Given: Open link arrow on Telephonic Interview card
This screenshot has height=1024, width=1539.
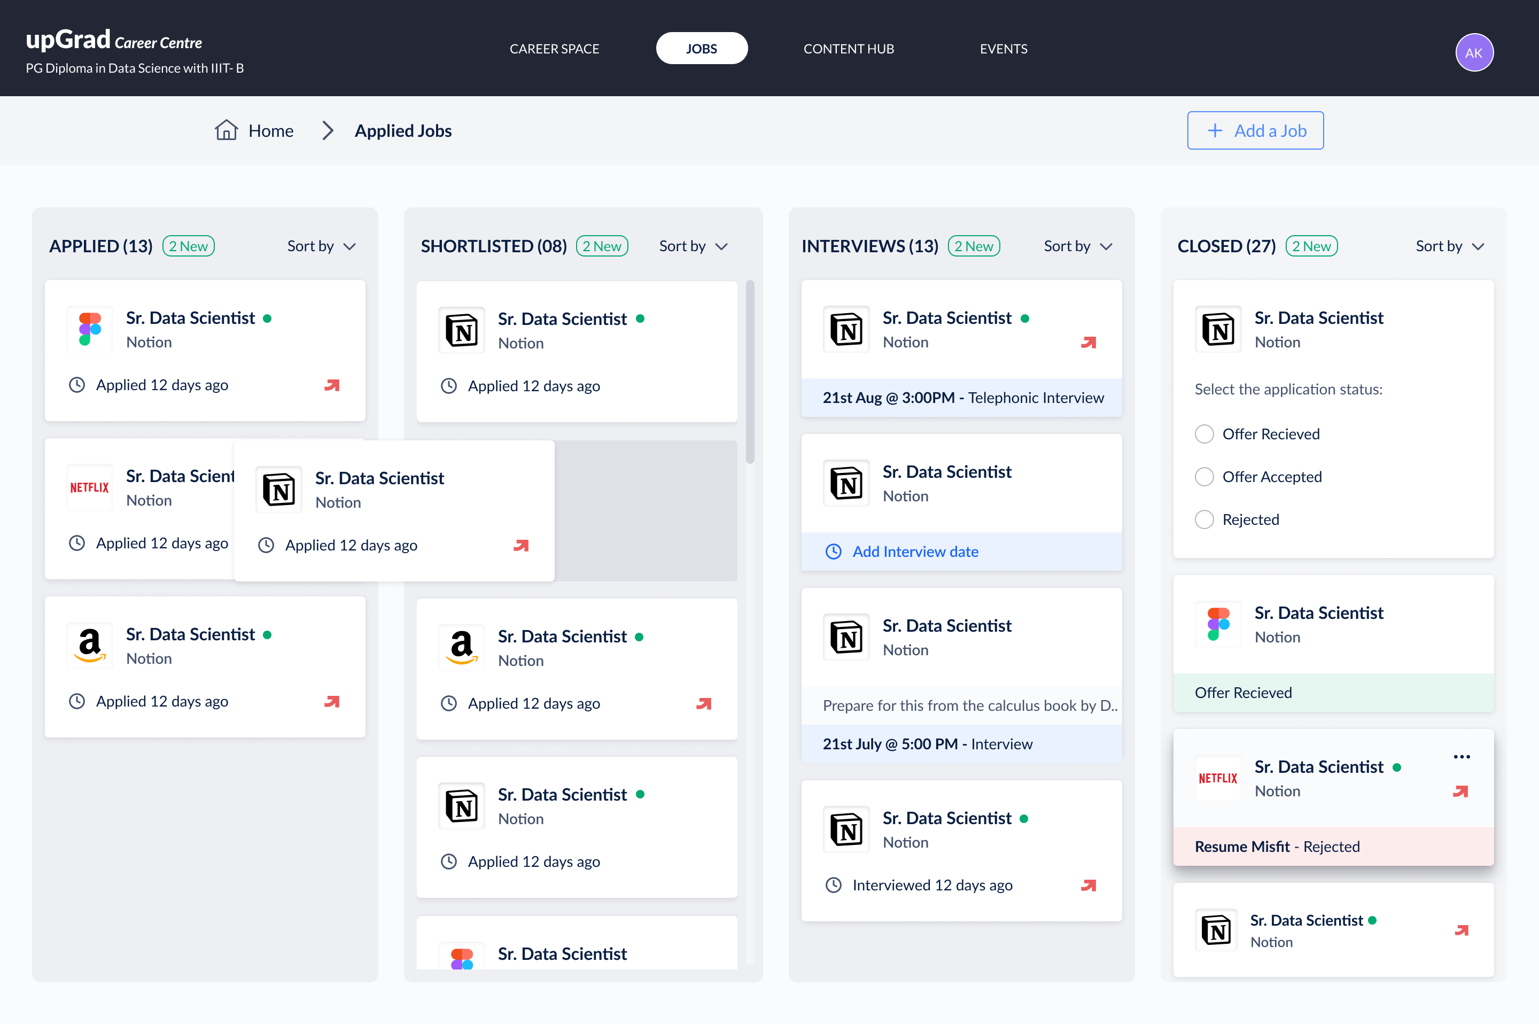Looking at the screenshot, I should click(1089, 342).
